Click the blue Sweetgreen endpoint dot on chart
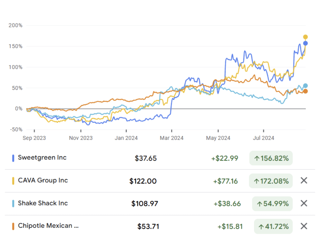321x248 pixels. coord(305,43)
